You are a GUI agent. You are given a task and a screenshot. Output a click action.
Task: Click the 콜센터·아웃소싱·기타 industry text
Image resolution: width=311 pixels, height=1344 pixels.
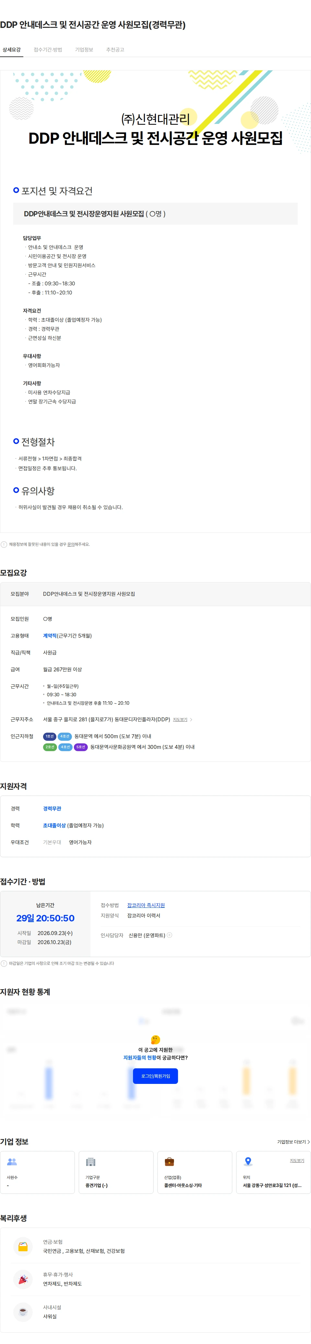click(183, 1185)
